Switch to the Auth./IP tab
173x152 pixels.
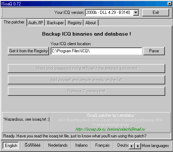[x=36, y=23]
